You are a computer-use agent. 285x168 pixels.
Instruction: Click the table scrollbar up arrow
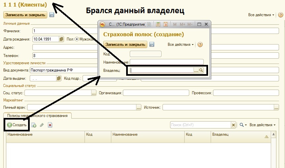pos(273,134)
